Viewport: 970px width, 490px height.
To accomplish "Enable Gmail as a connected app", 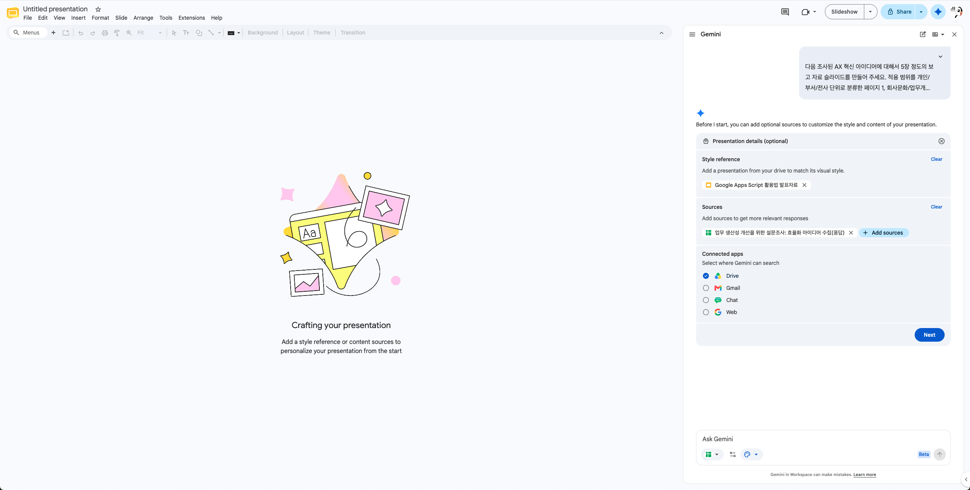I will (x=706, y=288).
